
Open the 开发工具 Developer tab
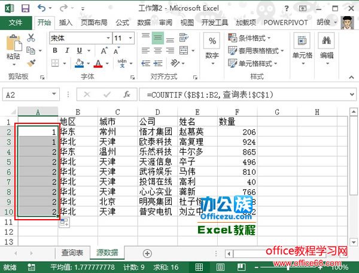tap(215, 22)
